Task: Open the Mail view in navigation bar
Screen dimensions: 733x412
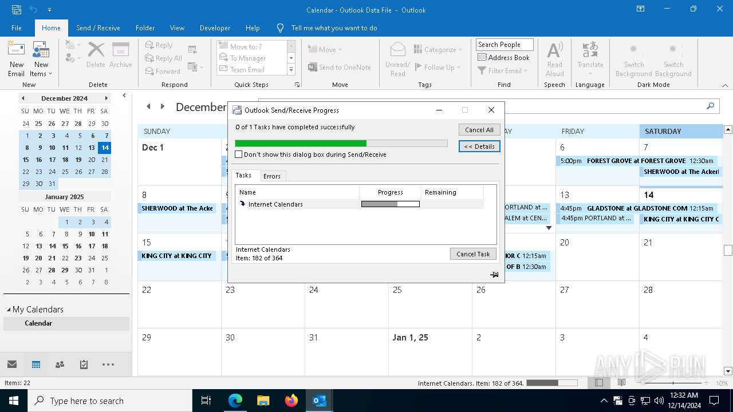Action: [x=12, y=365]
